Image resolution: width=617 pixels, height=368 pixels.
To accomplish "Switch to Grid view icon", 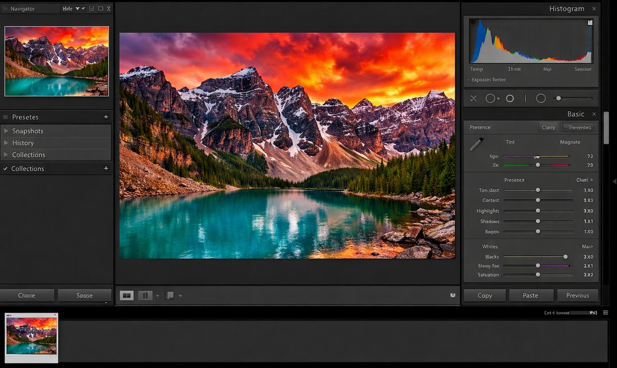I will tap(126, 295).
